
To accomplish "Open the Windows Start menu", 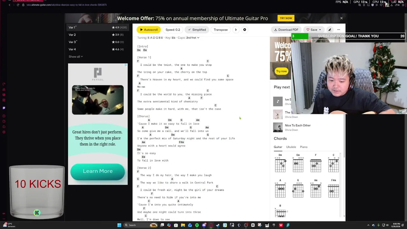I will (x=119, y=225).
